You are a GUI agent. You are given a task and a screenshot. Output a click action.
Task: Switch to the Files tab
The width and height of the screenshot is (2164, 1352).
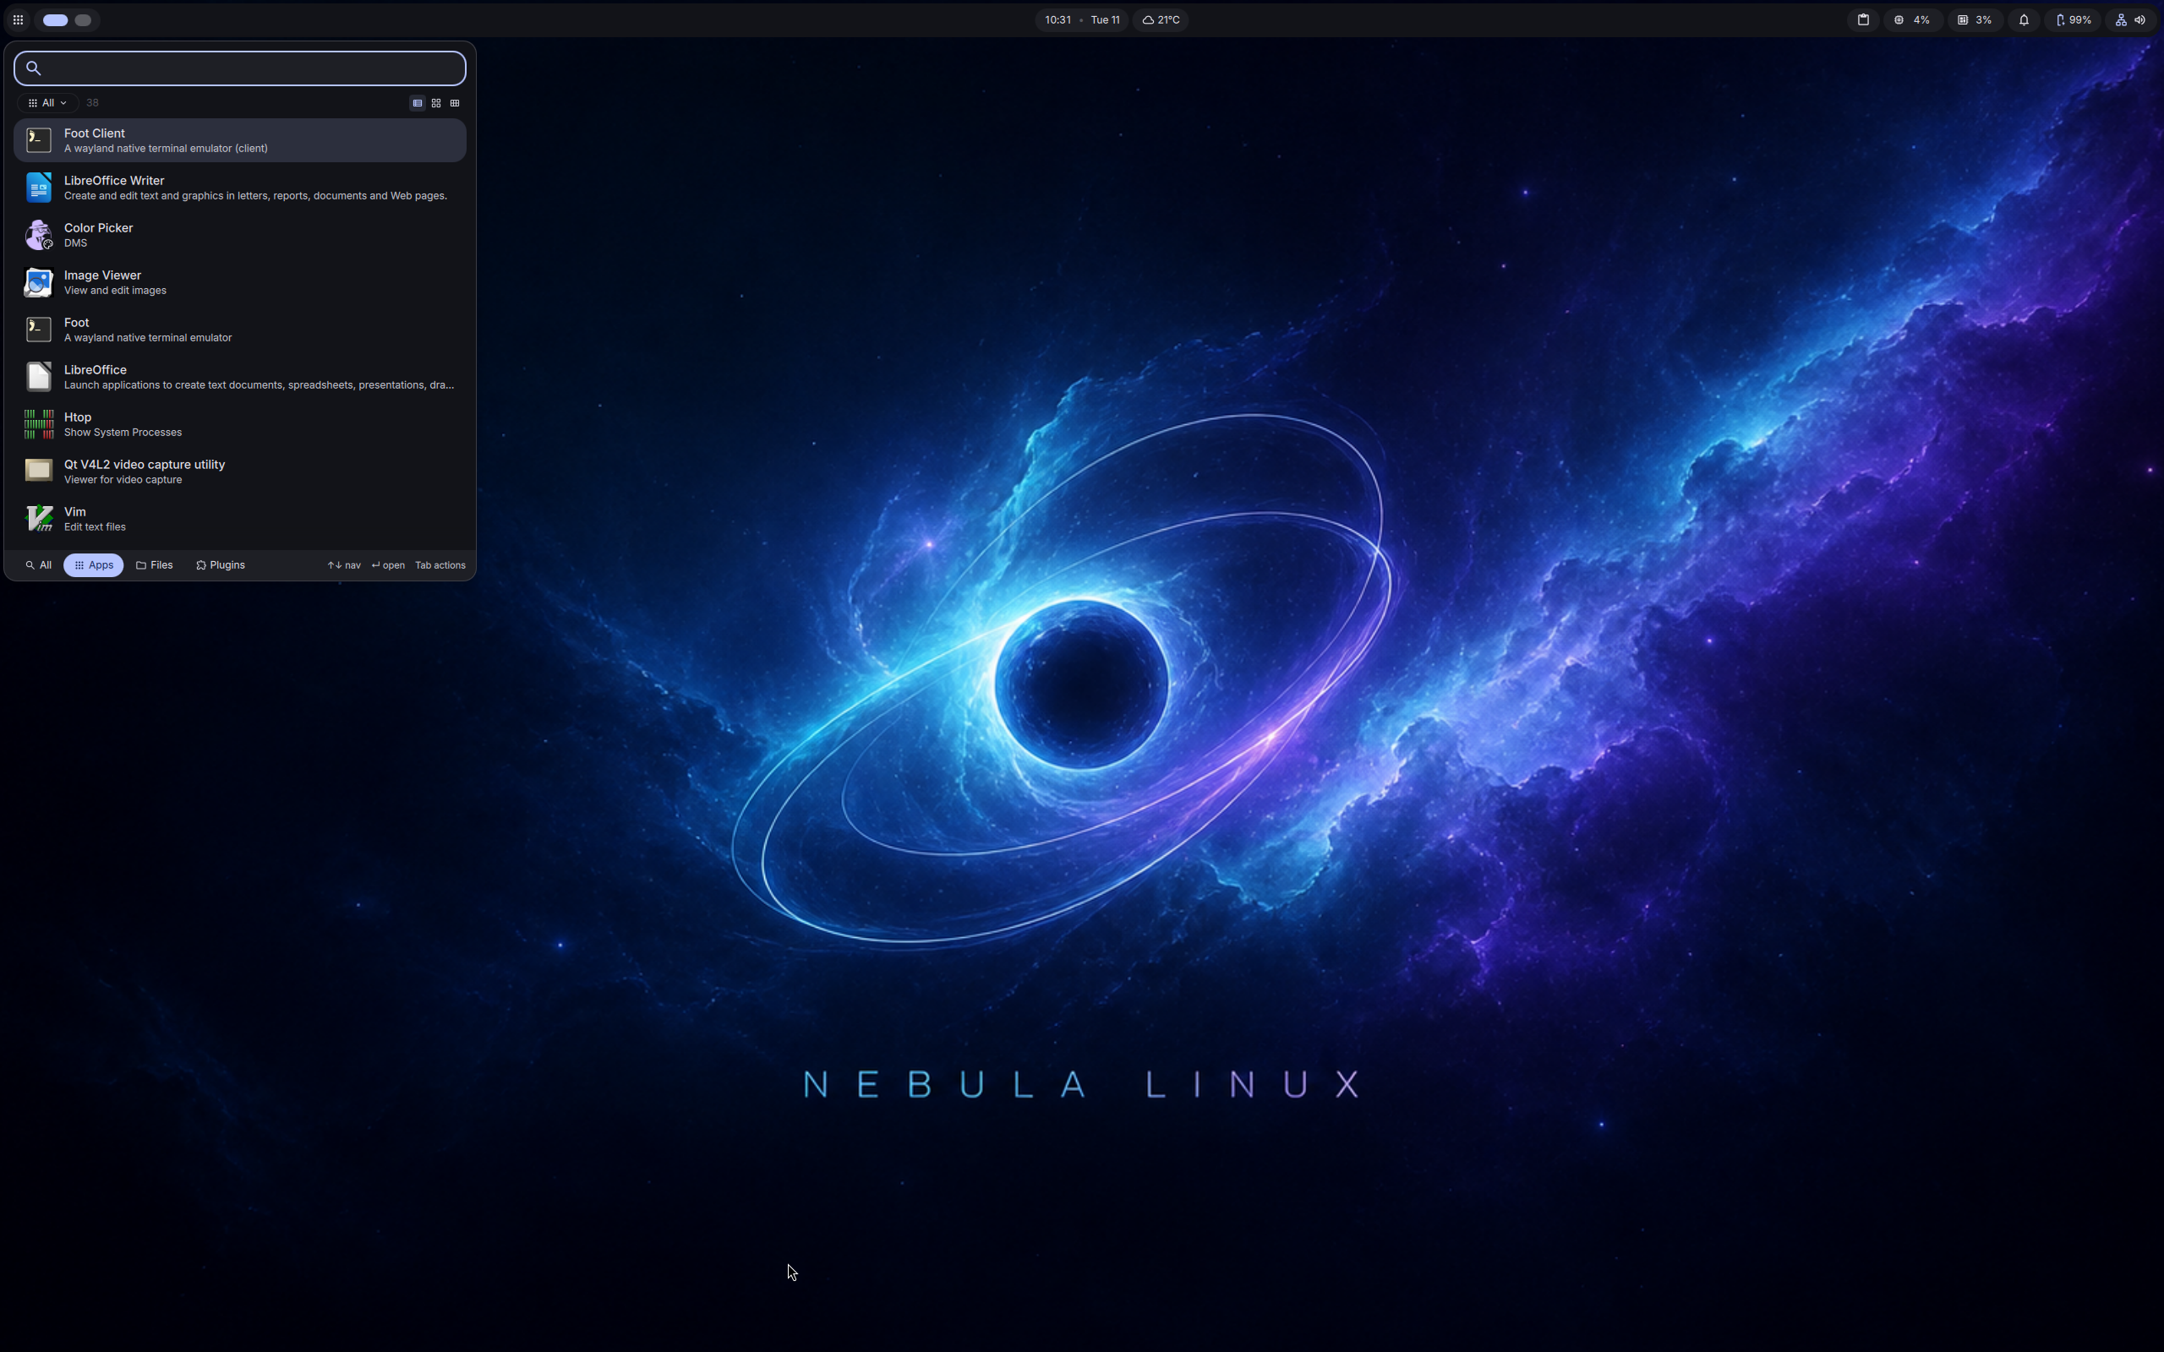[155, 565]
